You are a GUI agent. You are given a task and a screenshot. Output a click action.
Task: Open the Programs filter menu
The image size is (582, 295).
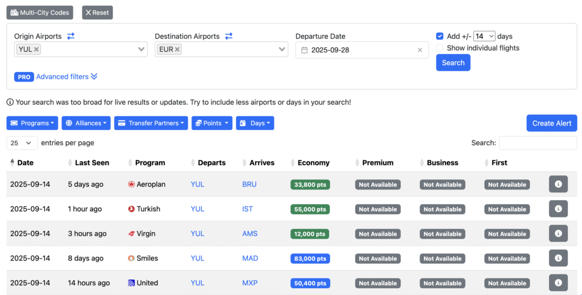coord(32,123)
